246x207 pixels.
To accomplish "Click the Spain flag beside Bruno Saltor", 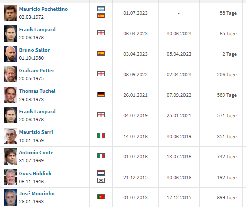I will click(x=101, y=53).
